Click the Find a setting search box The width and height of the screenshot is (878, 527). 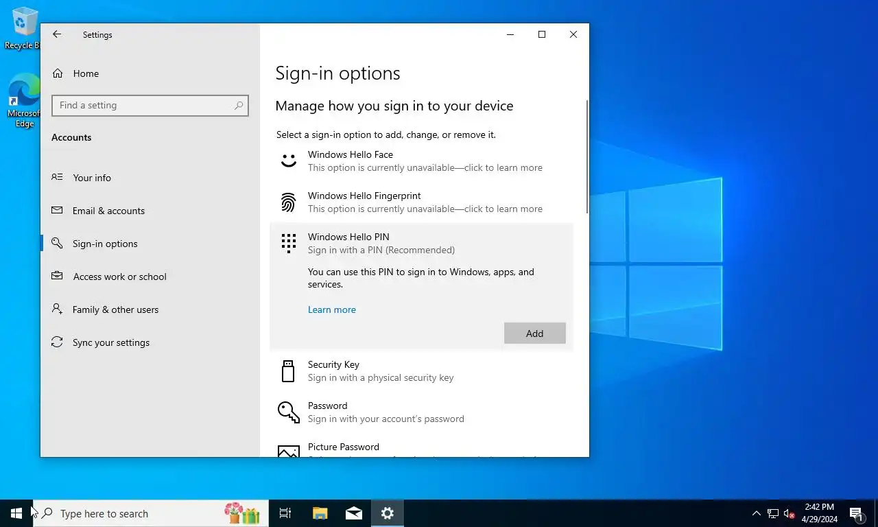tap(150, 106)
